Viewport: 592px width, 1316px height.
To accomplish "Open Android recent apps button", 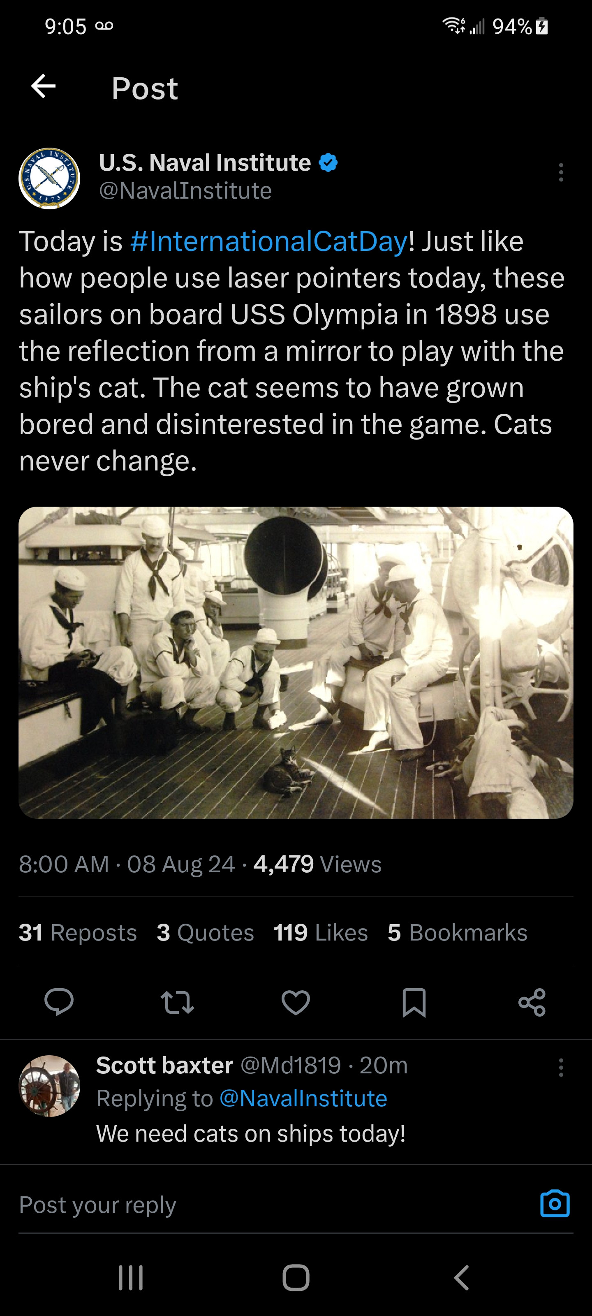I will 131,1278.
